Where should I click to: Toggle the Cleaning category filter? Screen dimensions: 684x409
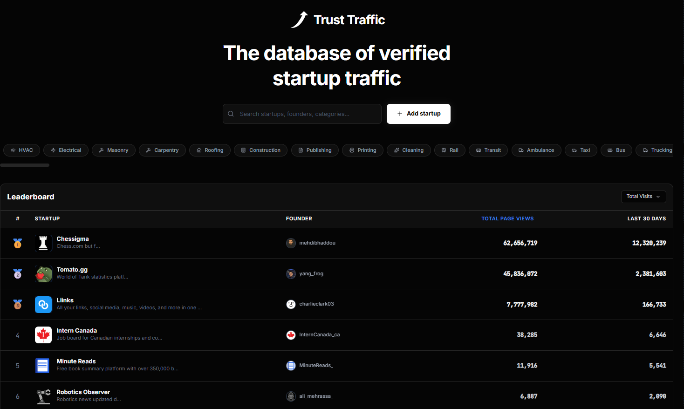pyautogui.click(x=409, y=150)
